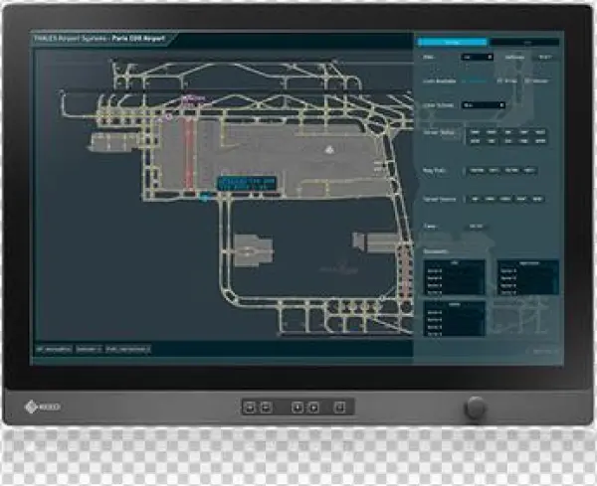
Task: Select the magenta circular marker left of the red strip
Action: 168,116
